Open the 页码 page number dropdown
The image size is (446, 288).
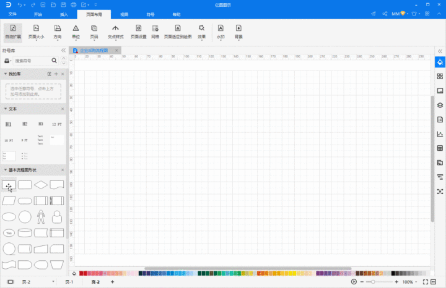(x=94, y=33)
